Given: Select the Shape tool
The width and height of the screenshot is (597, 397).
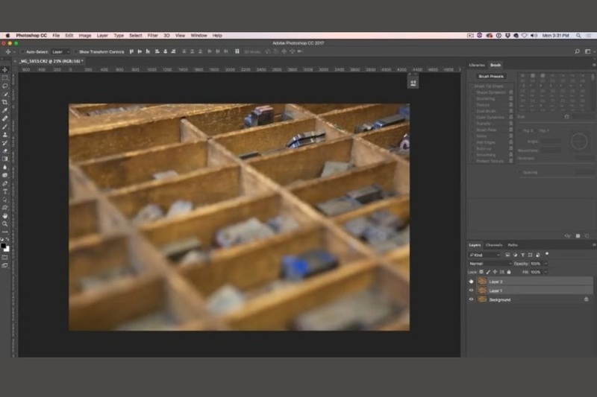Looking at the screenshot, I should [5, 208].
